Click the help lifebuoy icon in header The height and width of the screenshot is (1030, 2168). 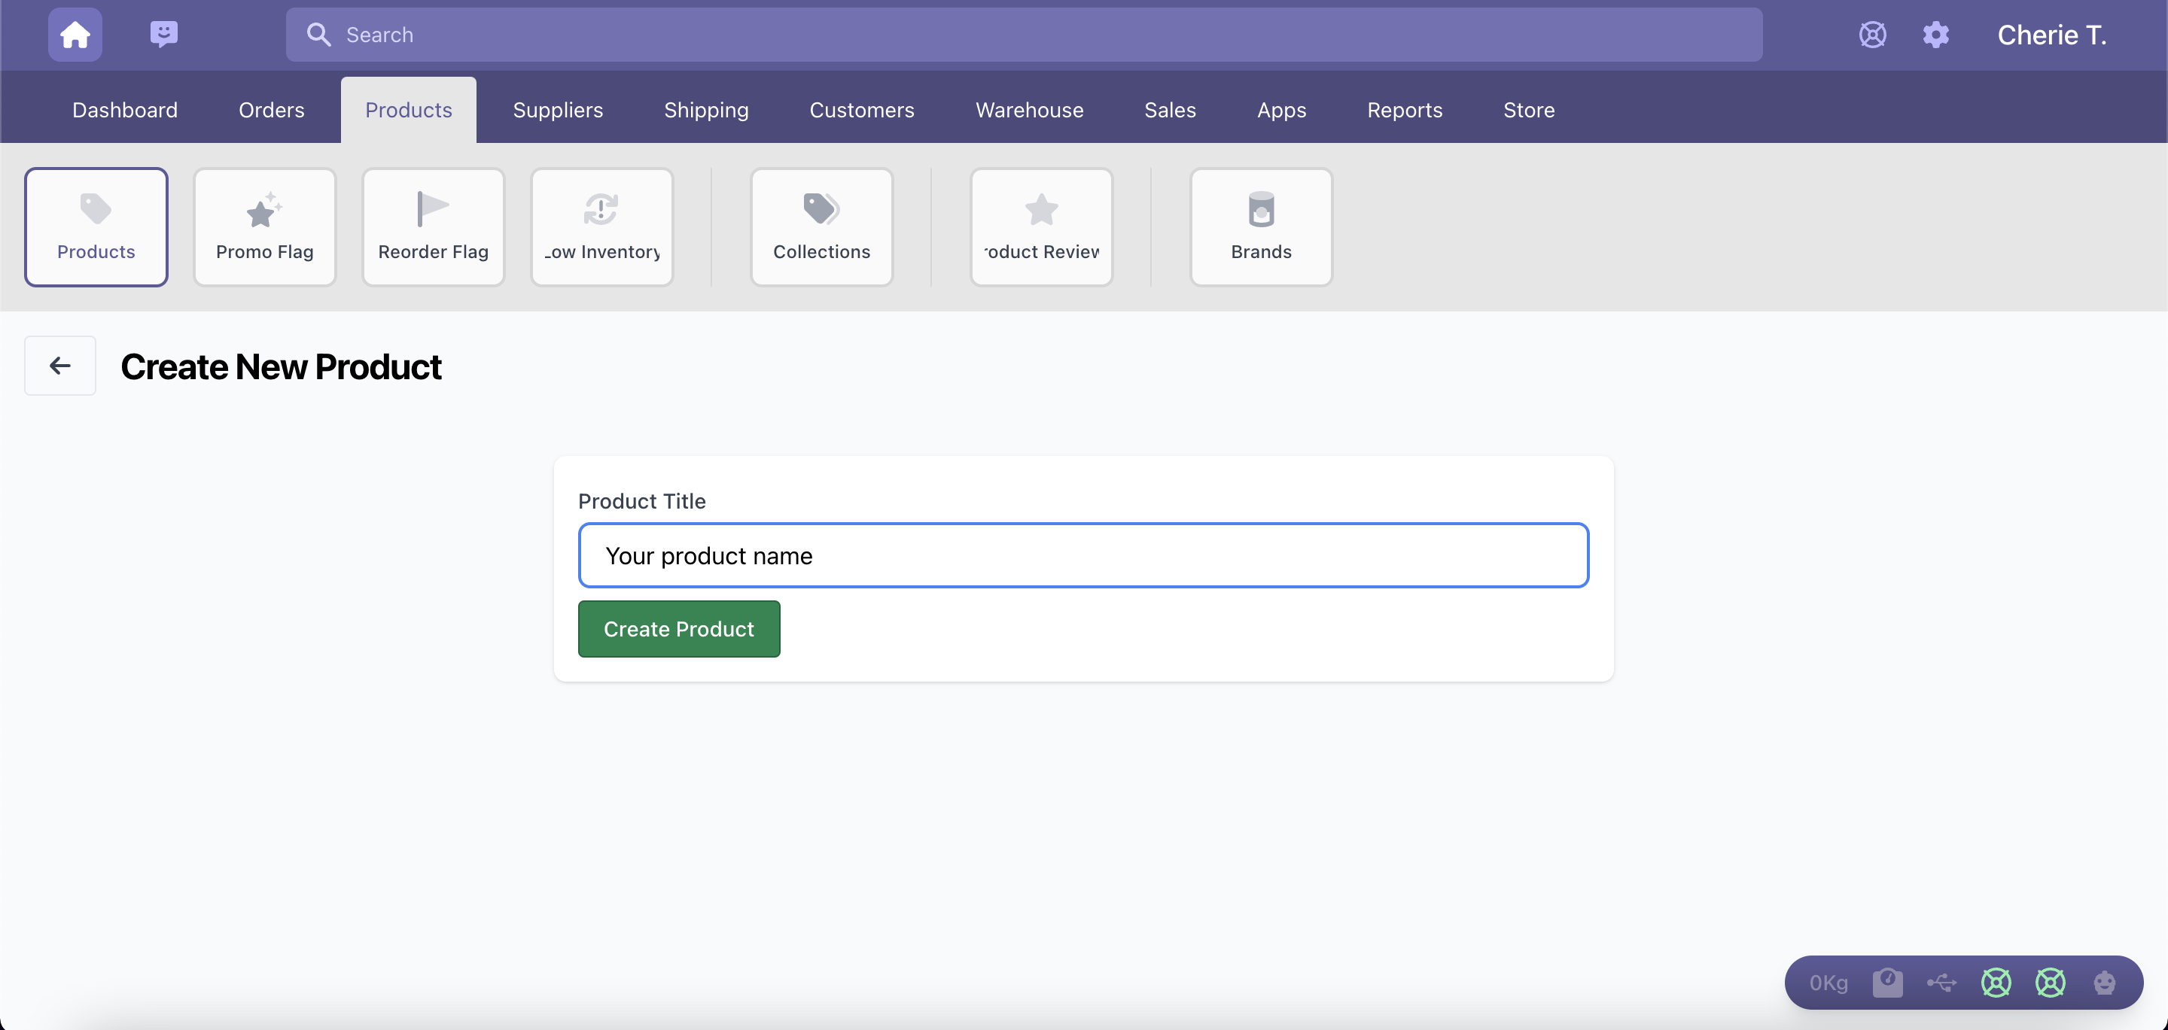pos(1871,35)
